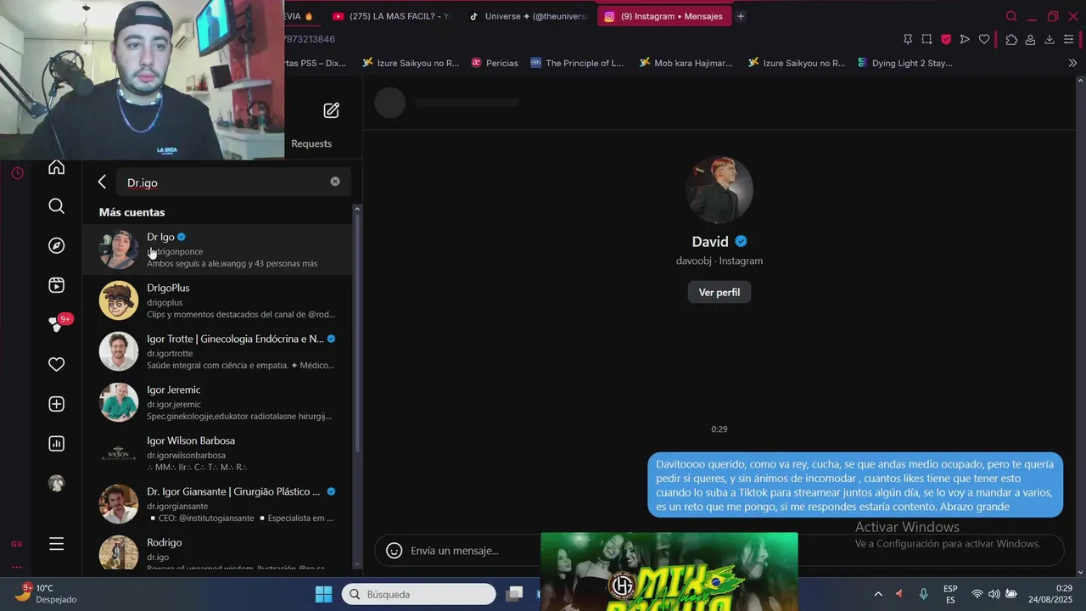Viewport: 1086px width, 611px height.
Task: Click the new message compose icon
Action: point(331,110)
